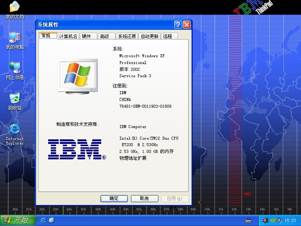Click the 注册到 label
The height and width of the screenshot is (226, 301).
click(x=120, y=86)
